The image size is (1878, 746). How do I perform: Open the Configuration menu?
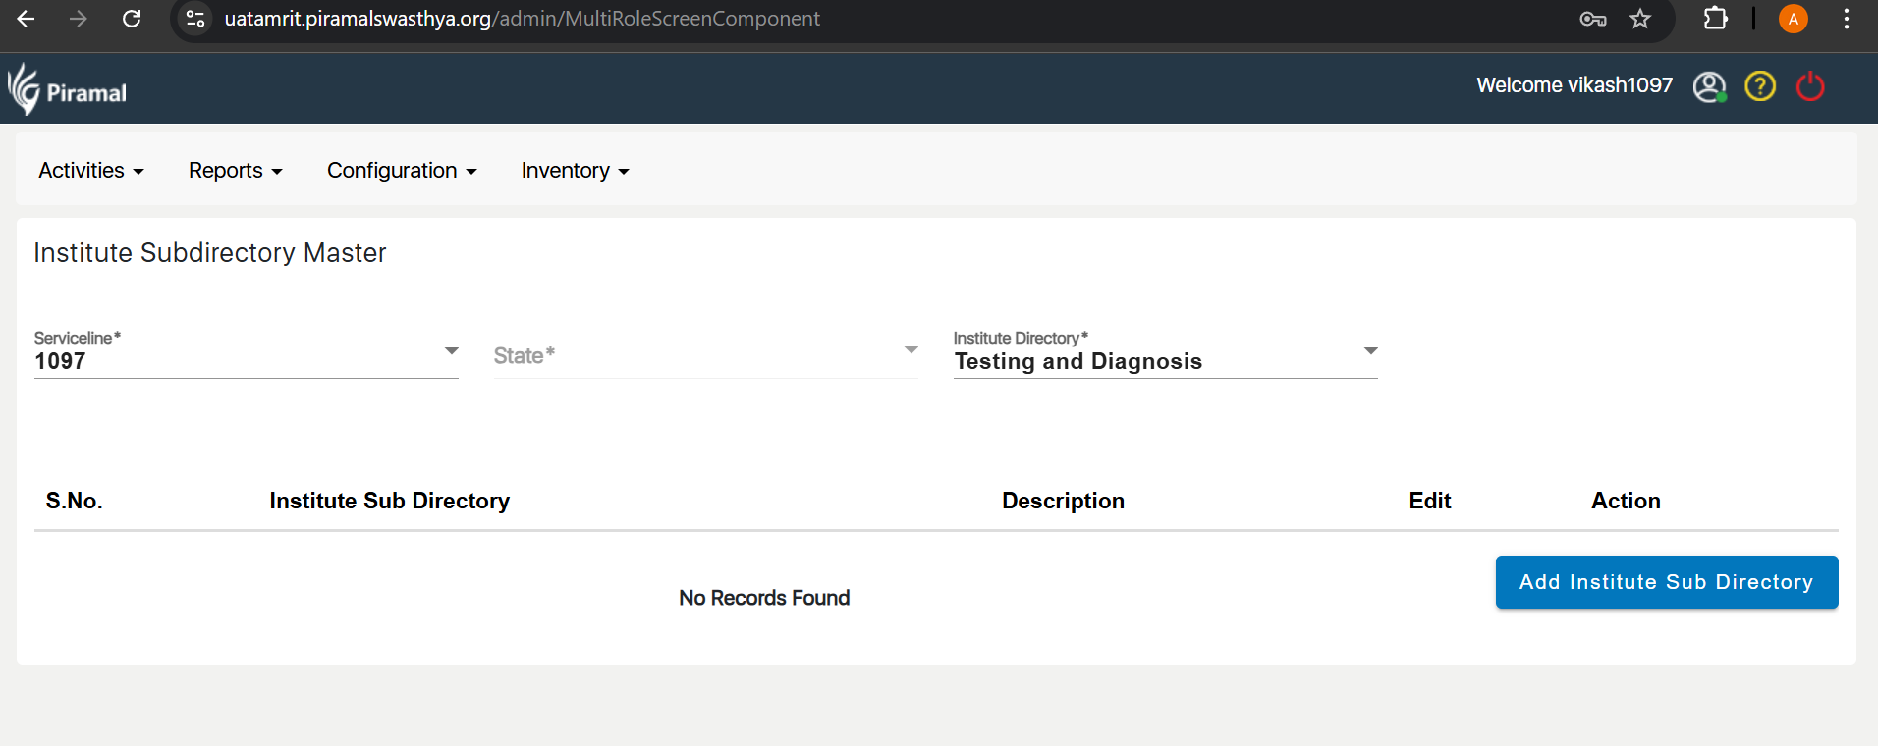tap(402, 171)
